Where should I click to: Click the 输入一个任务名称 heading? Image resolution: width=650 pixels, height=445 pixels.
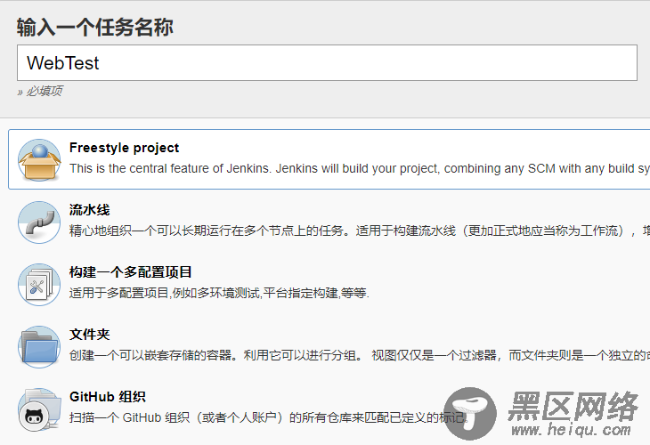pos(95,28)
